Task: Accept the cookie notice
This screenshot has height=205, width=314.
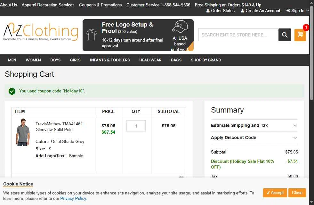Action: tap(275, 193)
